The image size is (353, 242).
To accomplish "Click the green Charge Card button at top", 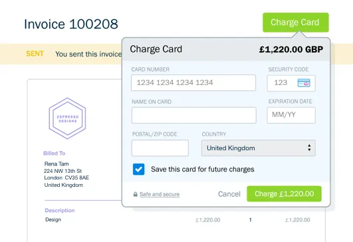I will tap(296, 23).
